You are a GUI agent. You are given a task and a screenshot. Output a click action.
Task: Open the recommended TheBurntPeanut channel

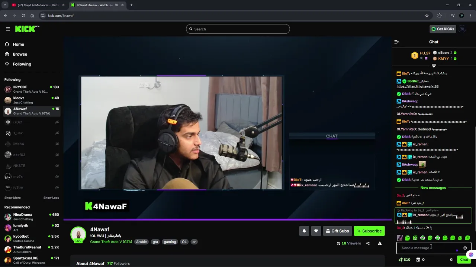(32, 249)
